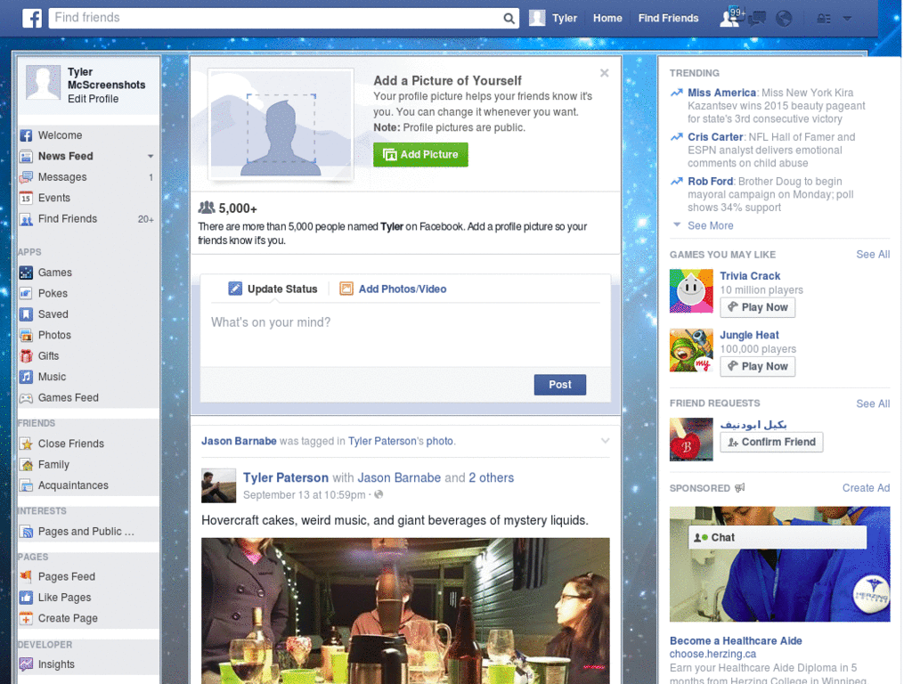Click the Create Page plus icon
912x684 pixels.
coord(26,619)
